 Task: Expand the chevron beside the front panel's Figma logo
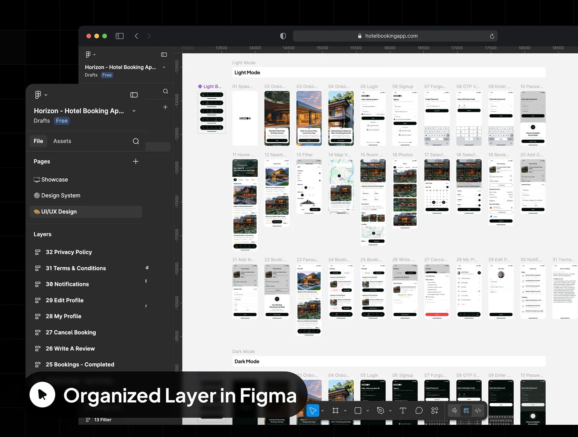(46, 95)
